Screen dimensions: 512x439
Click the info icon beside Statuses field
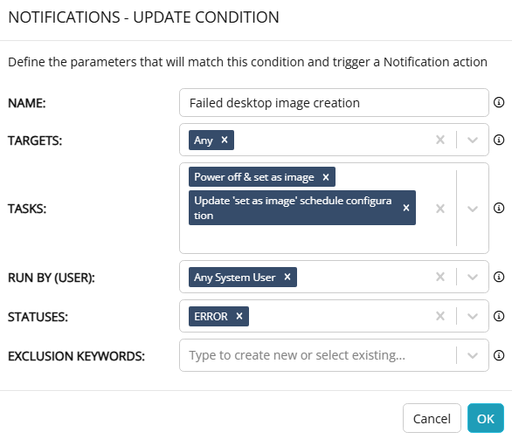point(499,316)
